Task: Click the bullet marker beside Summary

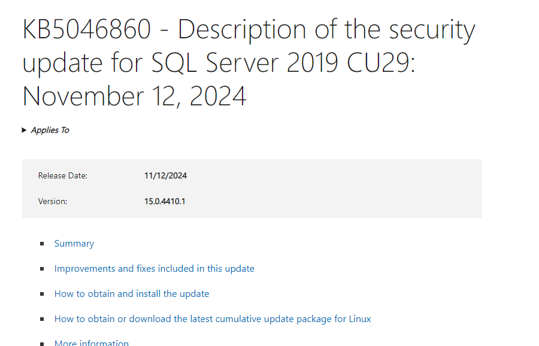Action: click(42, 244)
